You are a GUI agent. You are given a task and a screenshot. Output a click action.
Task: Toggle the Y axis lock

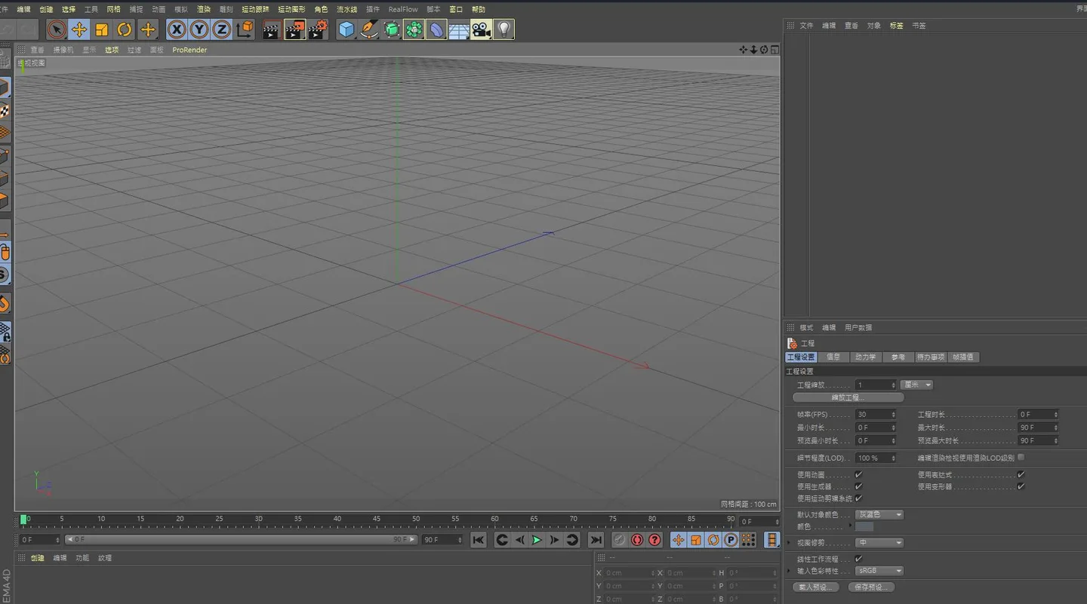pyautogui.click(x=199, y=29)
